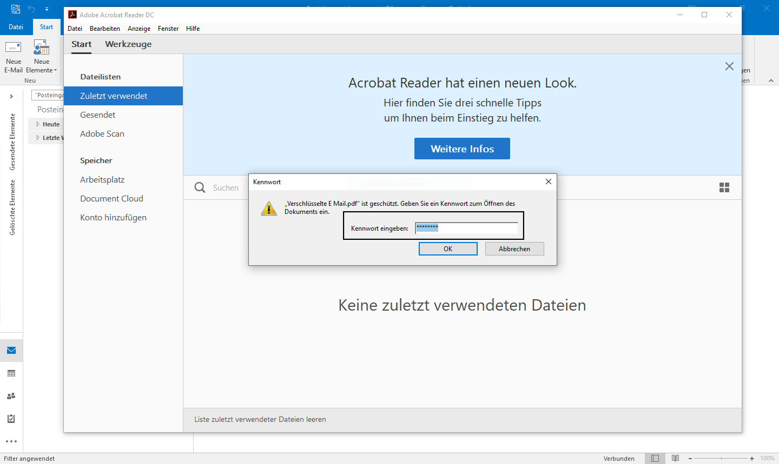Image resolution: width=779 pixels, height=464 pixels.
Task: Open Gesendete Elemente folder in Outlook
Action: point(12,142)
